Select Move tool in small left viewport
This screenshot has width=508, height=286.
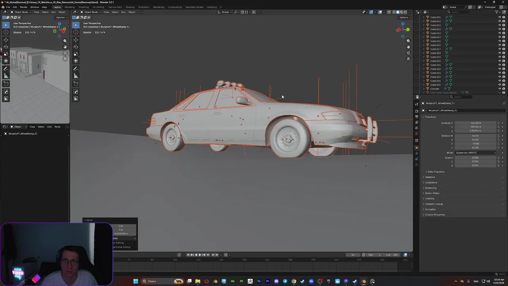pos(6,40)
